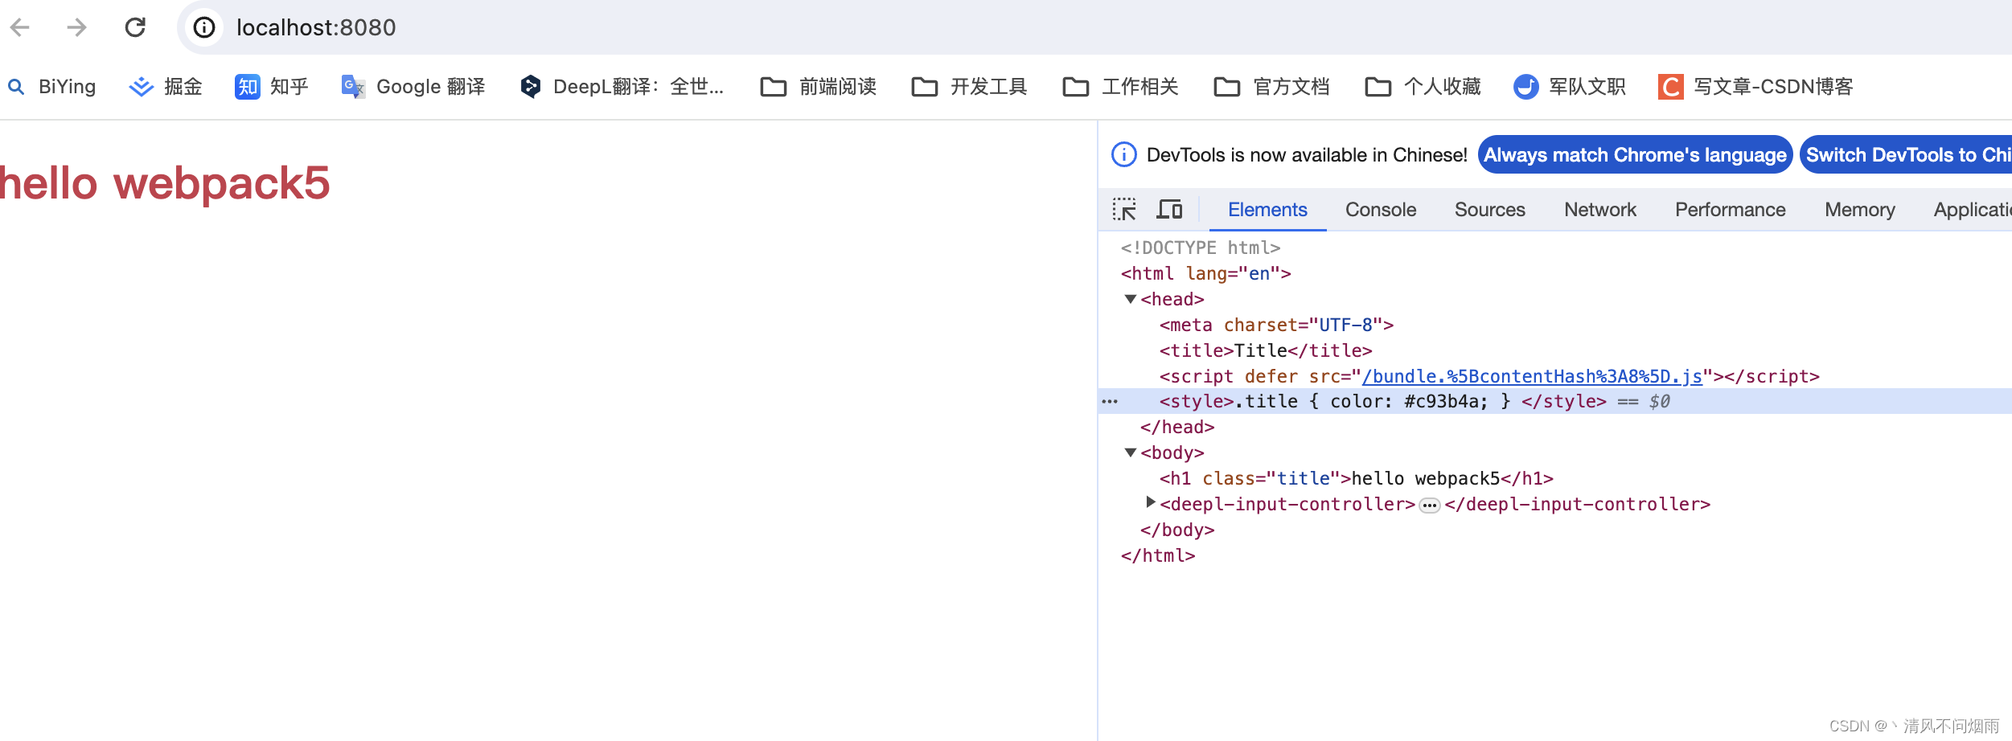2012x741 pixels.
Task: Click the browser back arrow
Action: click(20, 27)
